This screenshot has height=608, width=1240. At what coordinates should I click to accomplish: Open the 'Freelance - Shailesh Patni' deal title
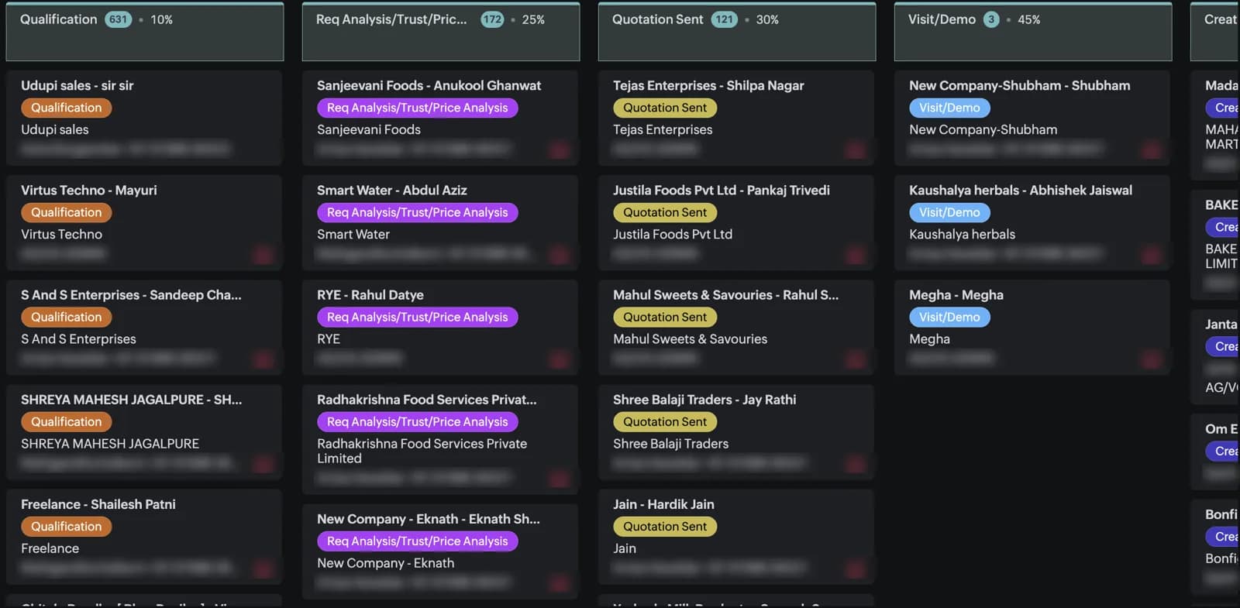pyautogui.click(x=98, y=504)
